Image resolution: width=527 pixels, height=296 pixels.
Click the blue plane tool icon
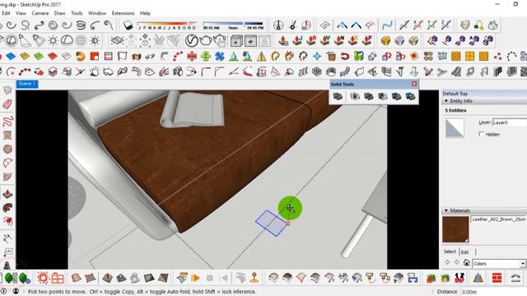[x=11, y=57]
